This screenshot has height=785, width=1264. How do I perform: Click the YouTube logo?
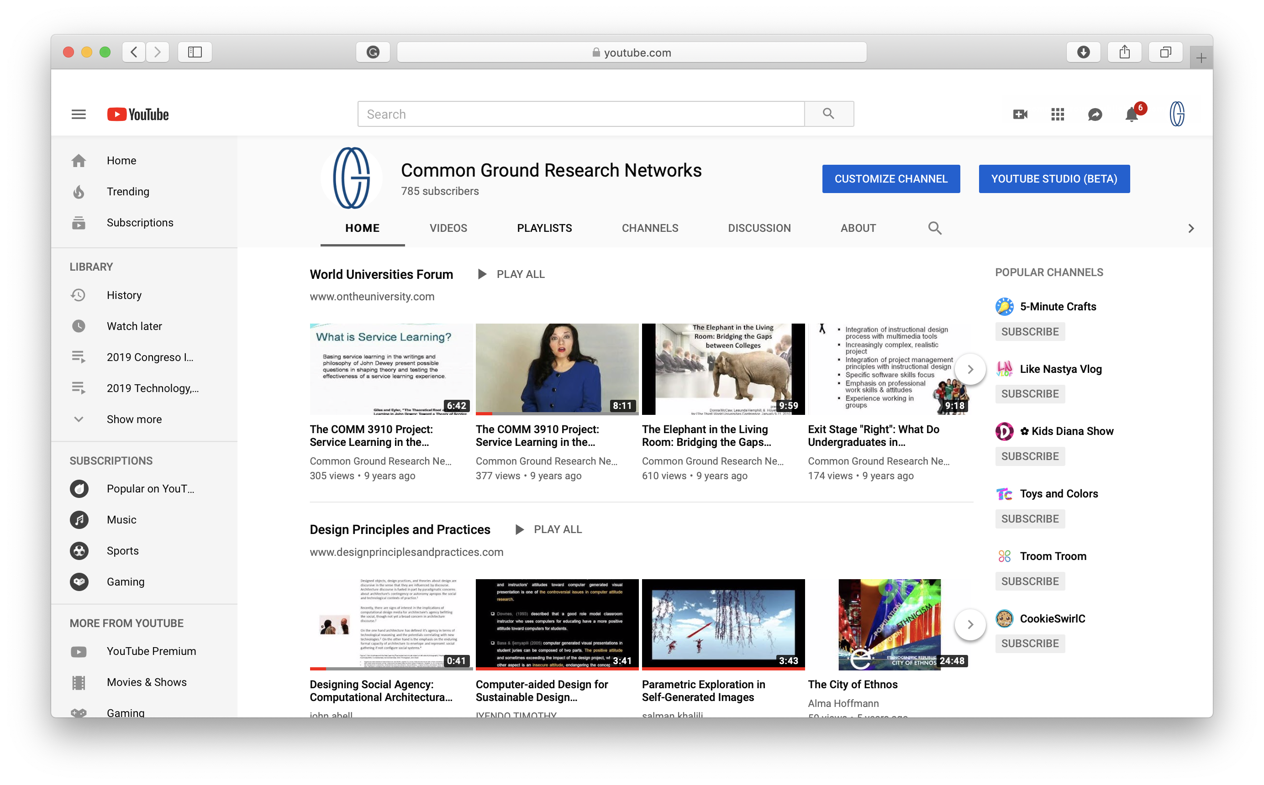(x=137, y=114)
